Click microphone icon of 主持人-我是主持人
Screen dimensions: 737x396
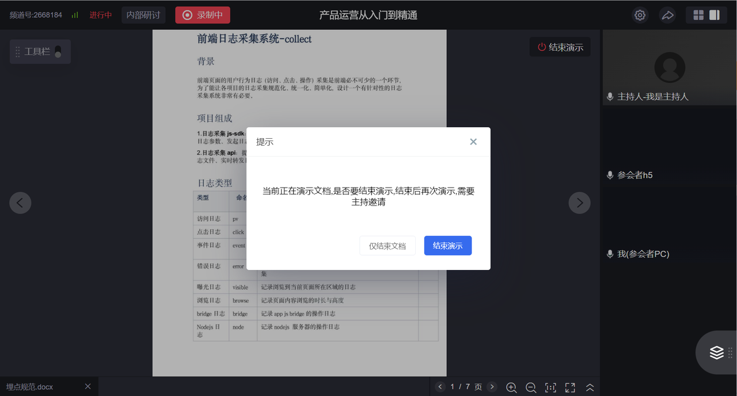(610, 97)
